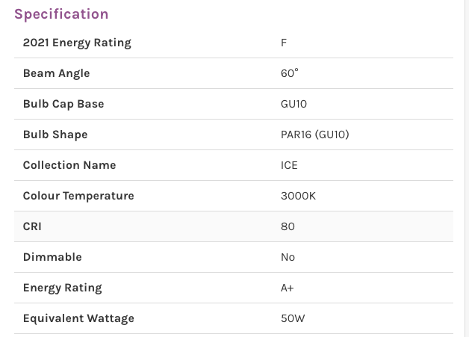Click the 3000K temperature value
Image resolution: width=469 pixels, height=337 pixels.
(x=298, y=196)
